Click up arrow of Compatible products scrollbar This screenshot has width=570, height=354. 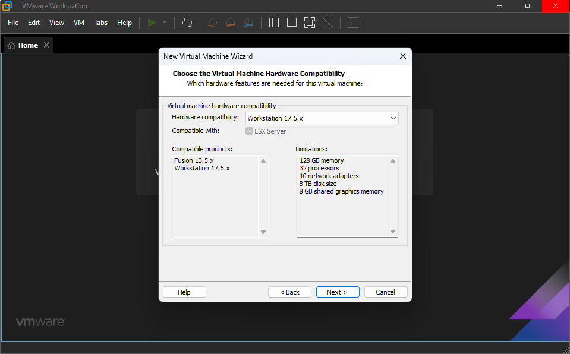pyautogui.click(x=263, y=161)
